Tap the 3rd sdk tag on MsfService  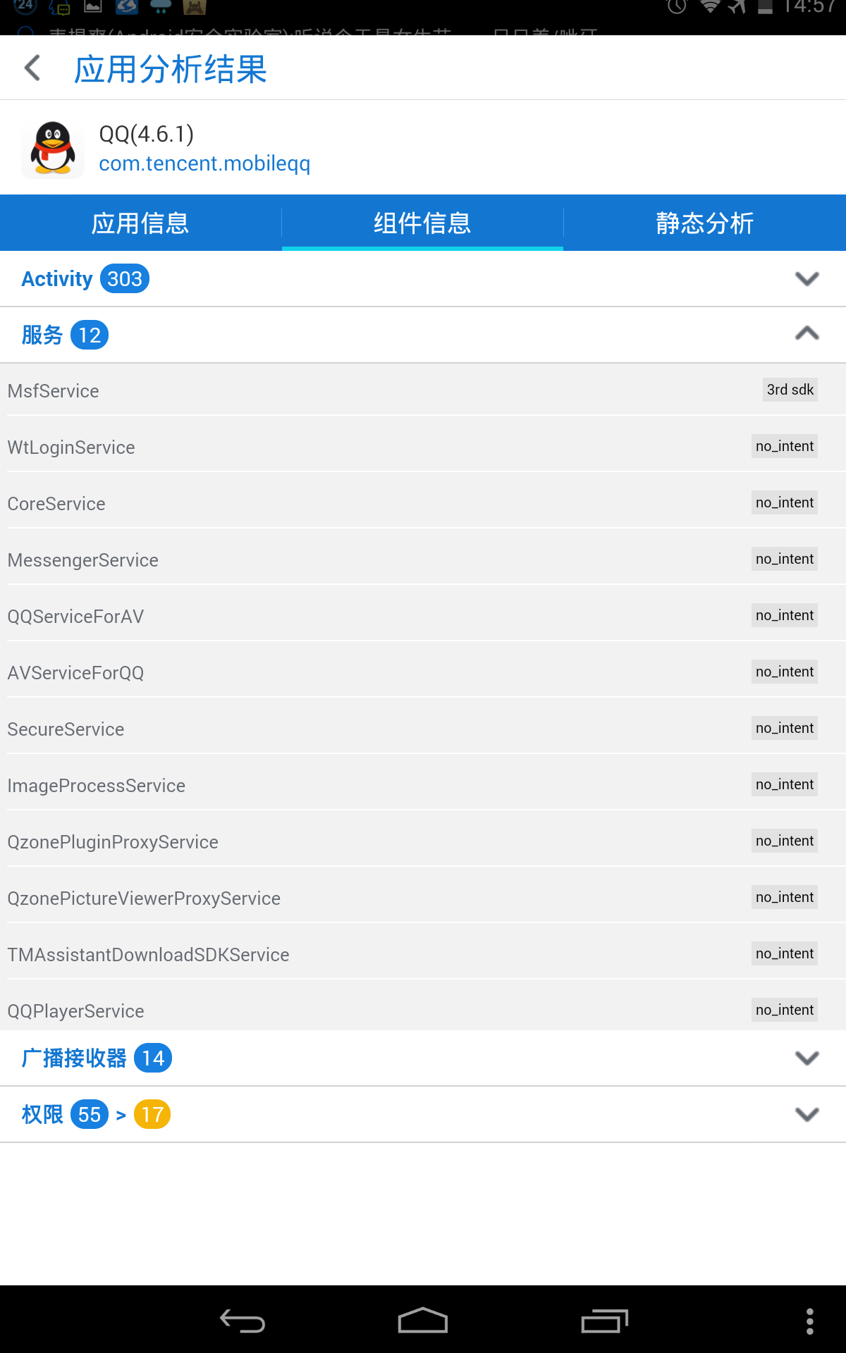(790, 390)
